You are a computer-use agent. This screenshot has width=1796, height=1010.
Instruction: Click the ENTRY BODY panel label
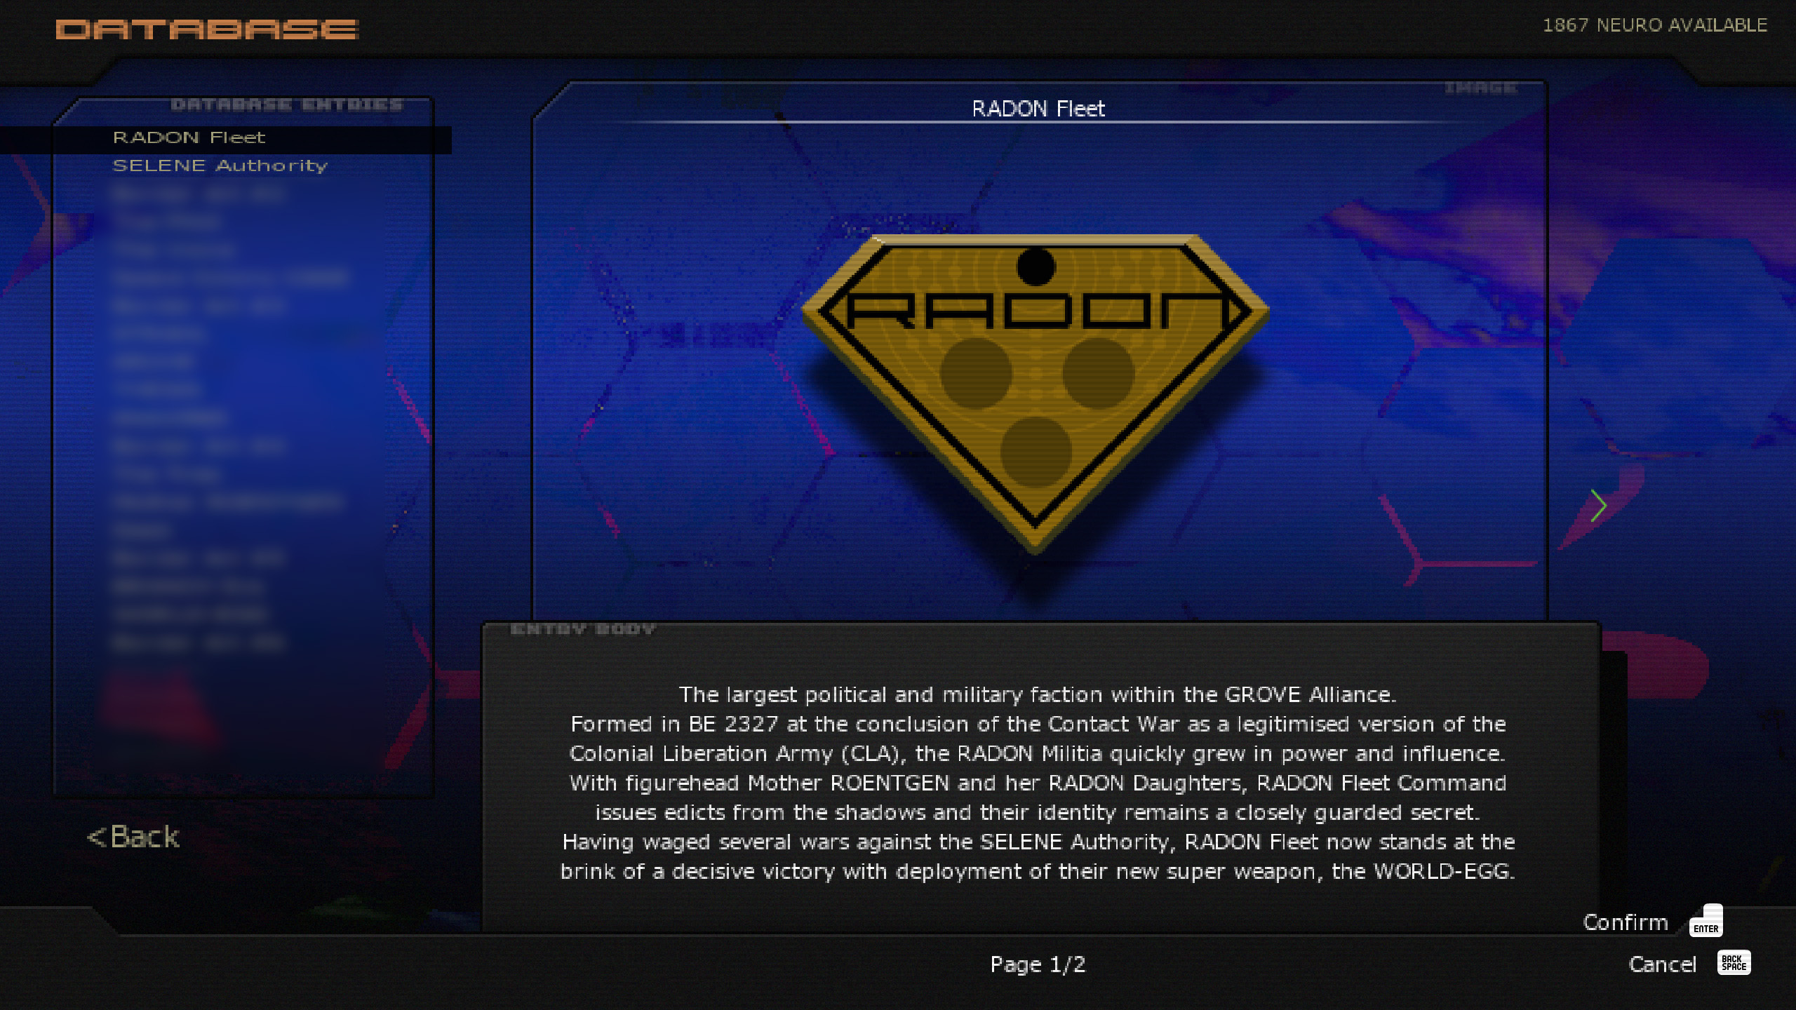[x=582, y=629]
